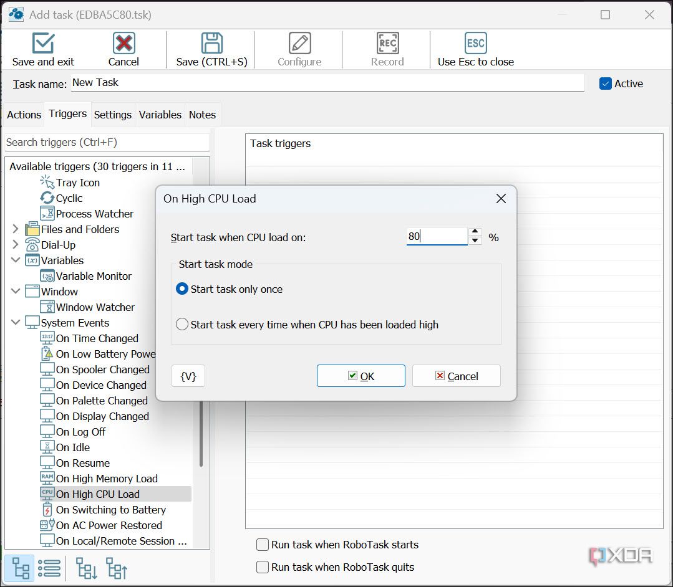673x587 pixels.
Task: Switch to tree view mode icon
Action: pos(20,568)
